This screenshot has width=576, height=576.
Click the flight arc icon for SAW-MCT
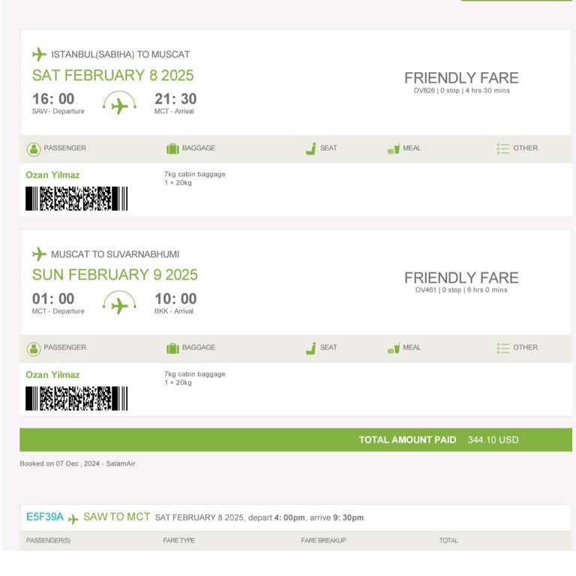coord(119,103)
